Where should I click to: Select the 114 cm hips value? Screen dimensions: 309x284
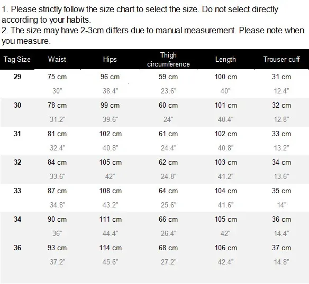(111, 248)
